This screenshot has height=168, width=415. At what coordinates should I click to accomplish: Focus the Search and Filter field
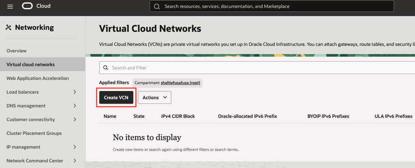point(257,68)
